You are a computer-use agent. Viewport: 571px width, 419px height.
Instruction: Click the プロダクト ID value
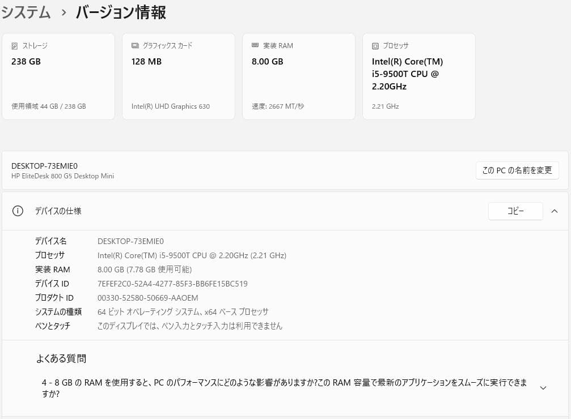pyautogui.click(x=148, y=297)
